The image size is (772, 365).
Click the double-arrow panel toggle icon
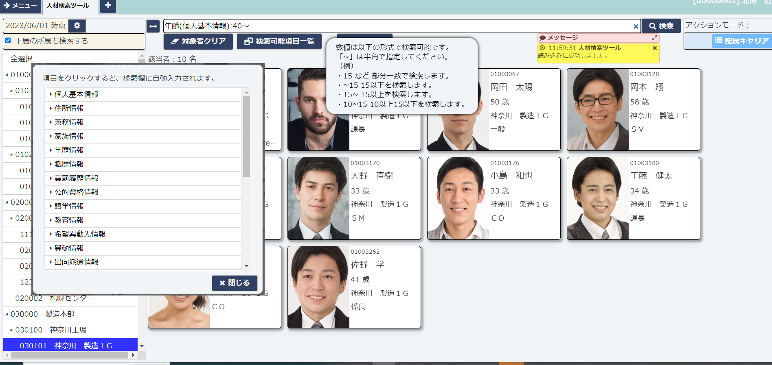(153, 26)
